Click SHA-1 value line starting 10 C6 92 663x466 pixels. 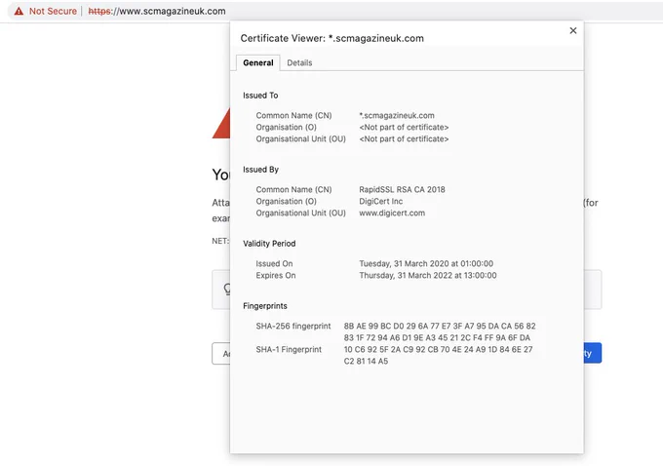click(438, 350)
